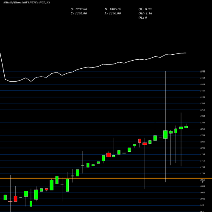The height and width of the screenshot is (212, 212).
Task: Select the open value O: 1290.00
Action: click(79, 9)
